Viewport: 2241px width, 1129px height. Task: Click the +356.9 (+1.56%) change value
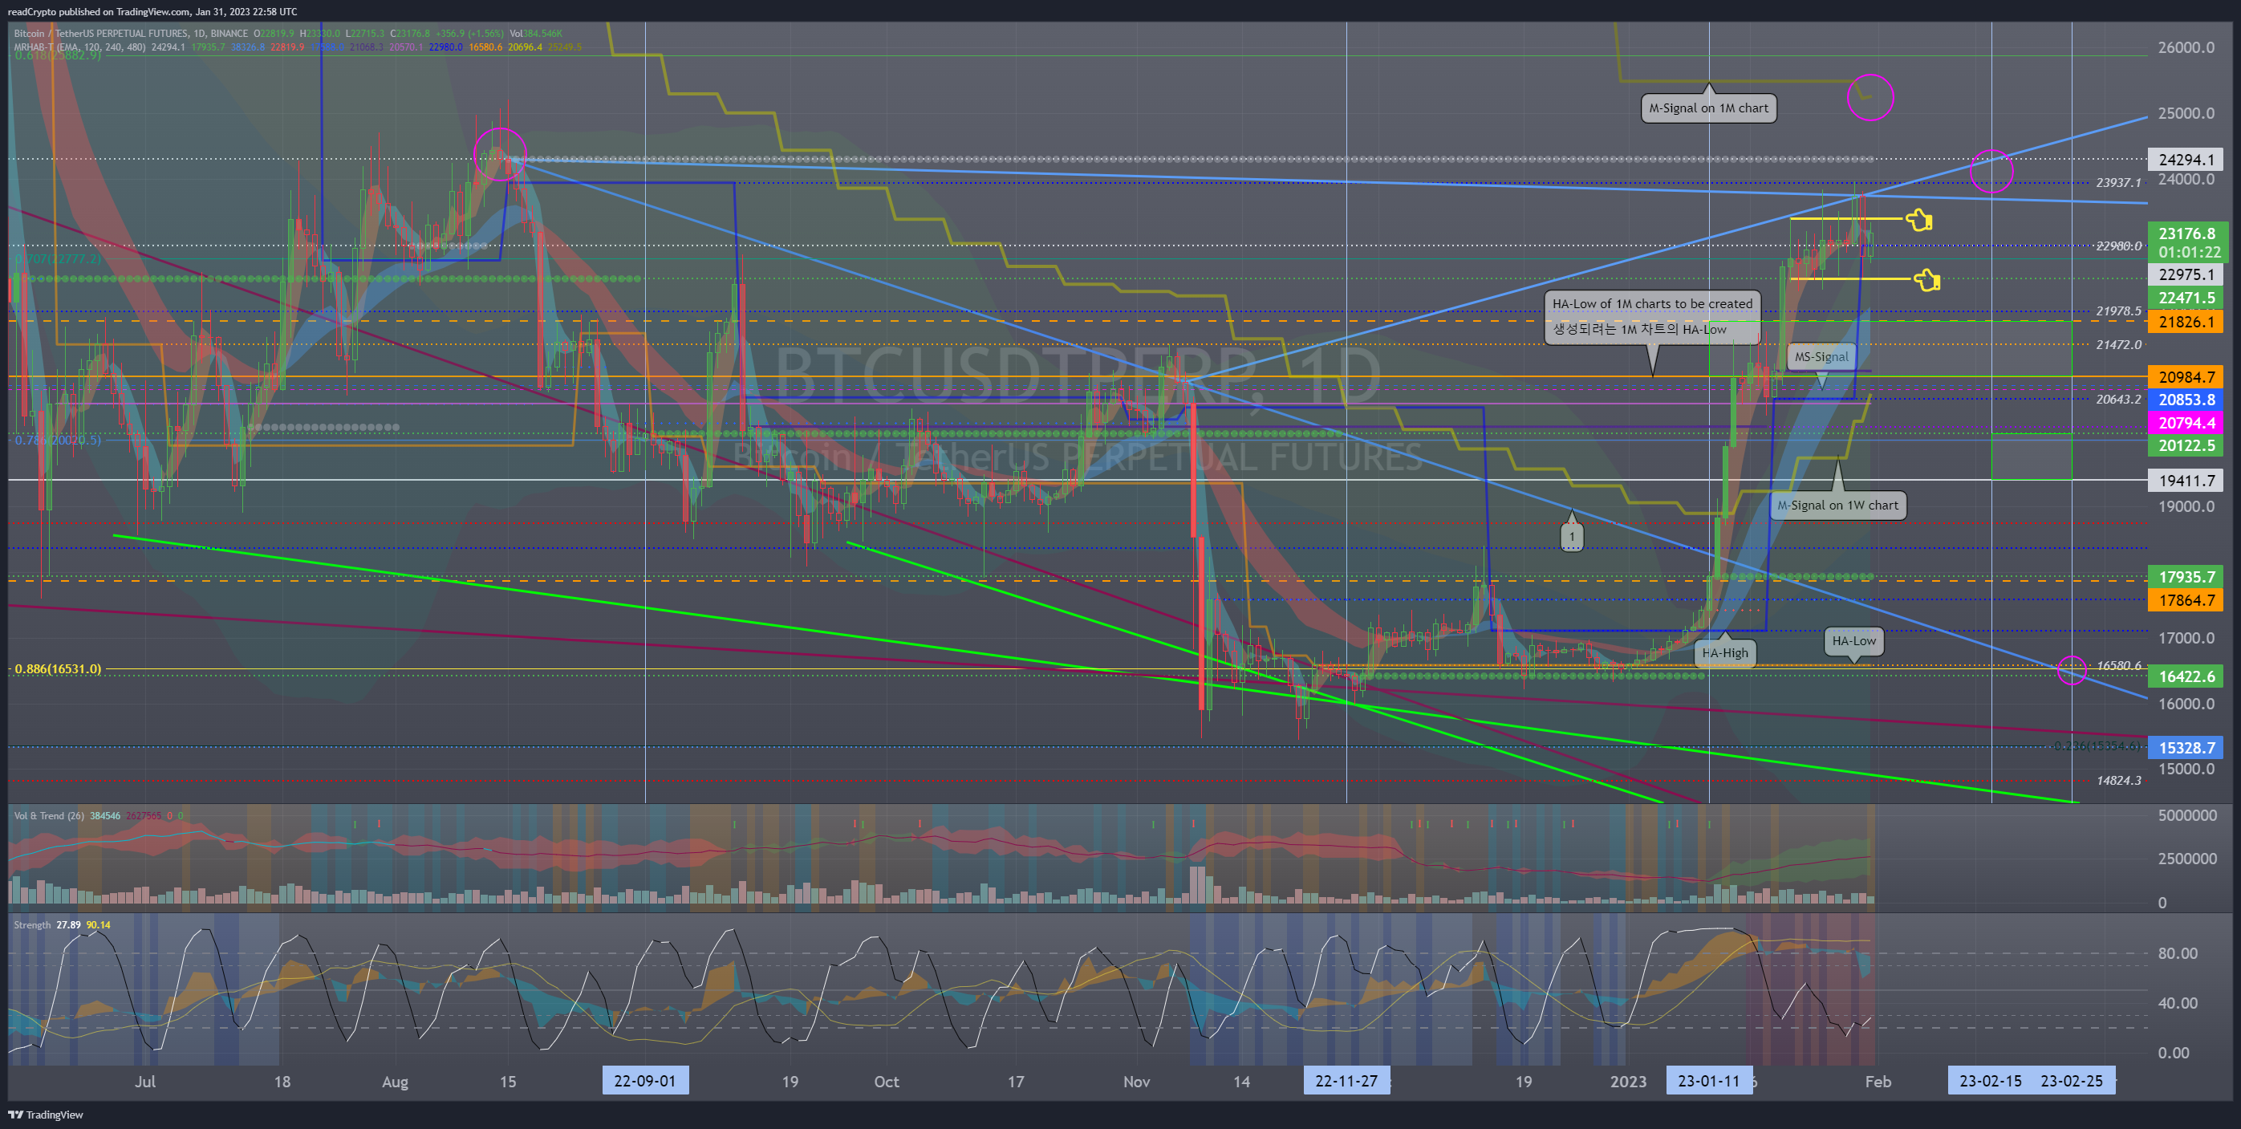pos(468,34)
